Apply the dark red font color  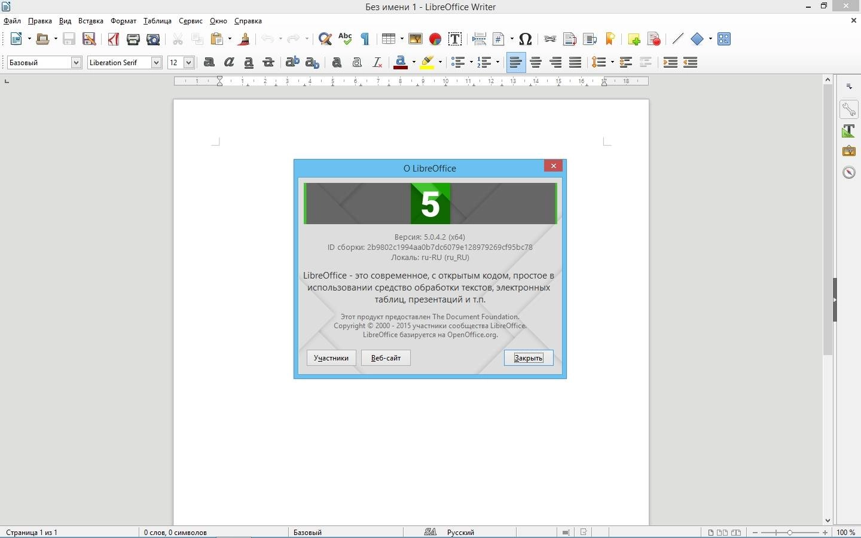click(401, 62)
